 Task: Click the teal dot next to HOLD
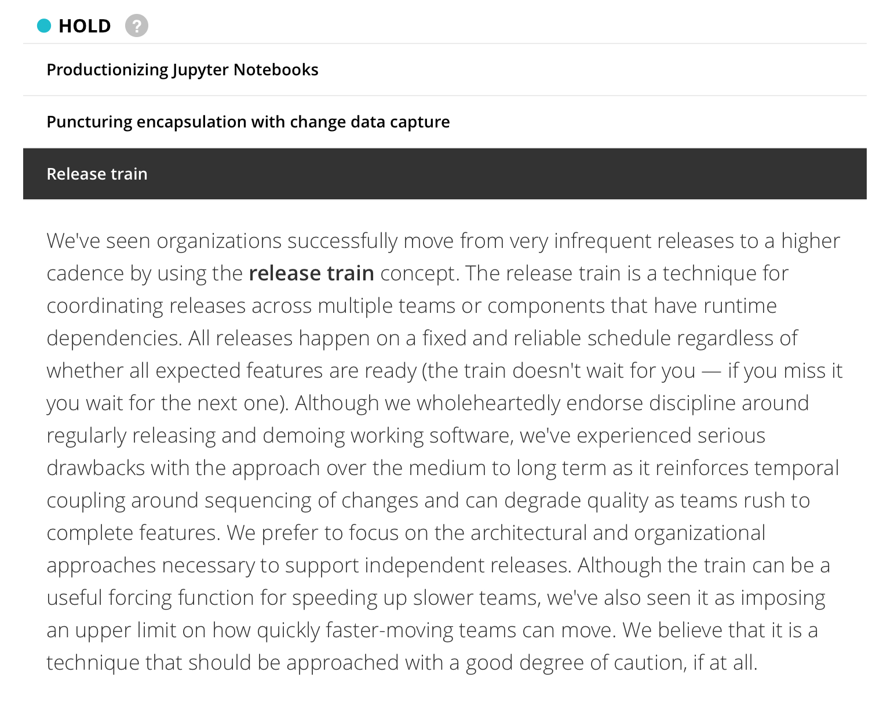tap(44, 26)
